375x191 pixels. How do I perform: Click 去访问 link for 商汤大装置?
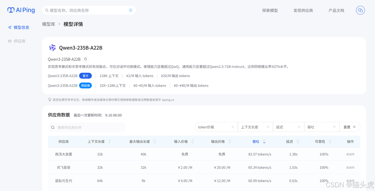(x=350, y=154)
